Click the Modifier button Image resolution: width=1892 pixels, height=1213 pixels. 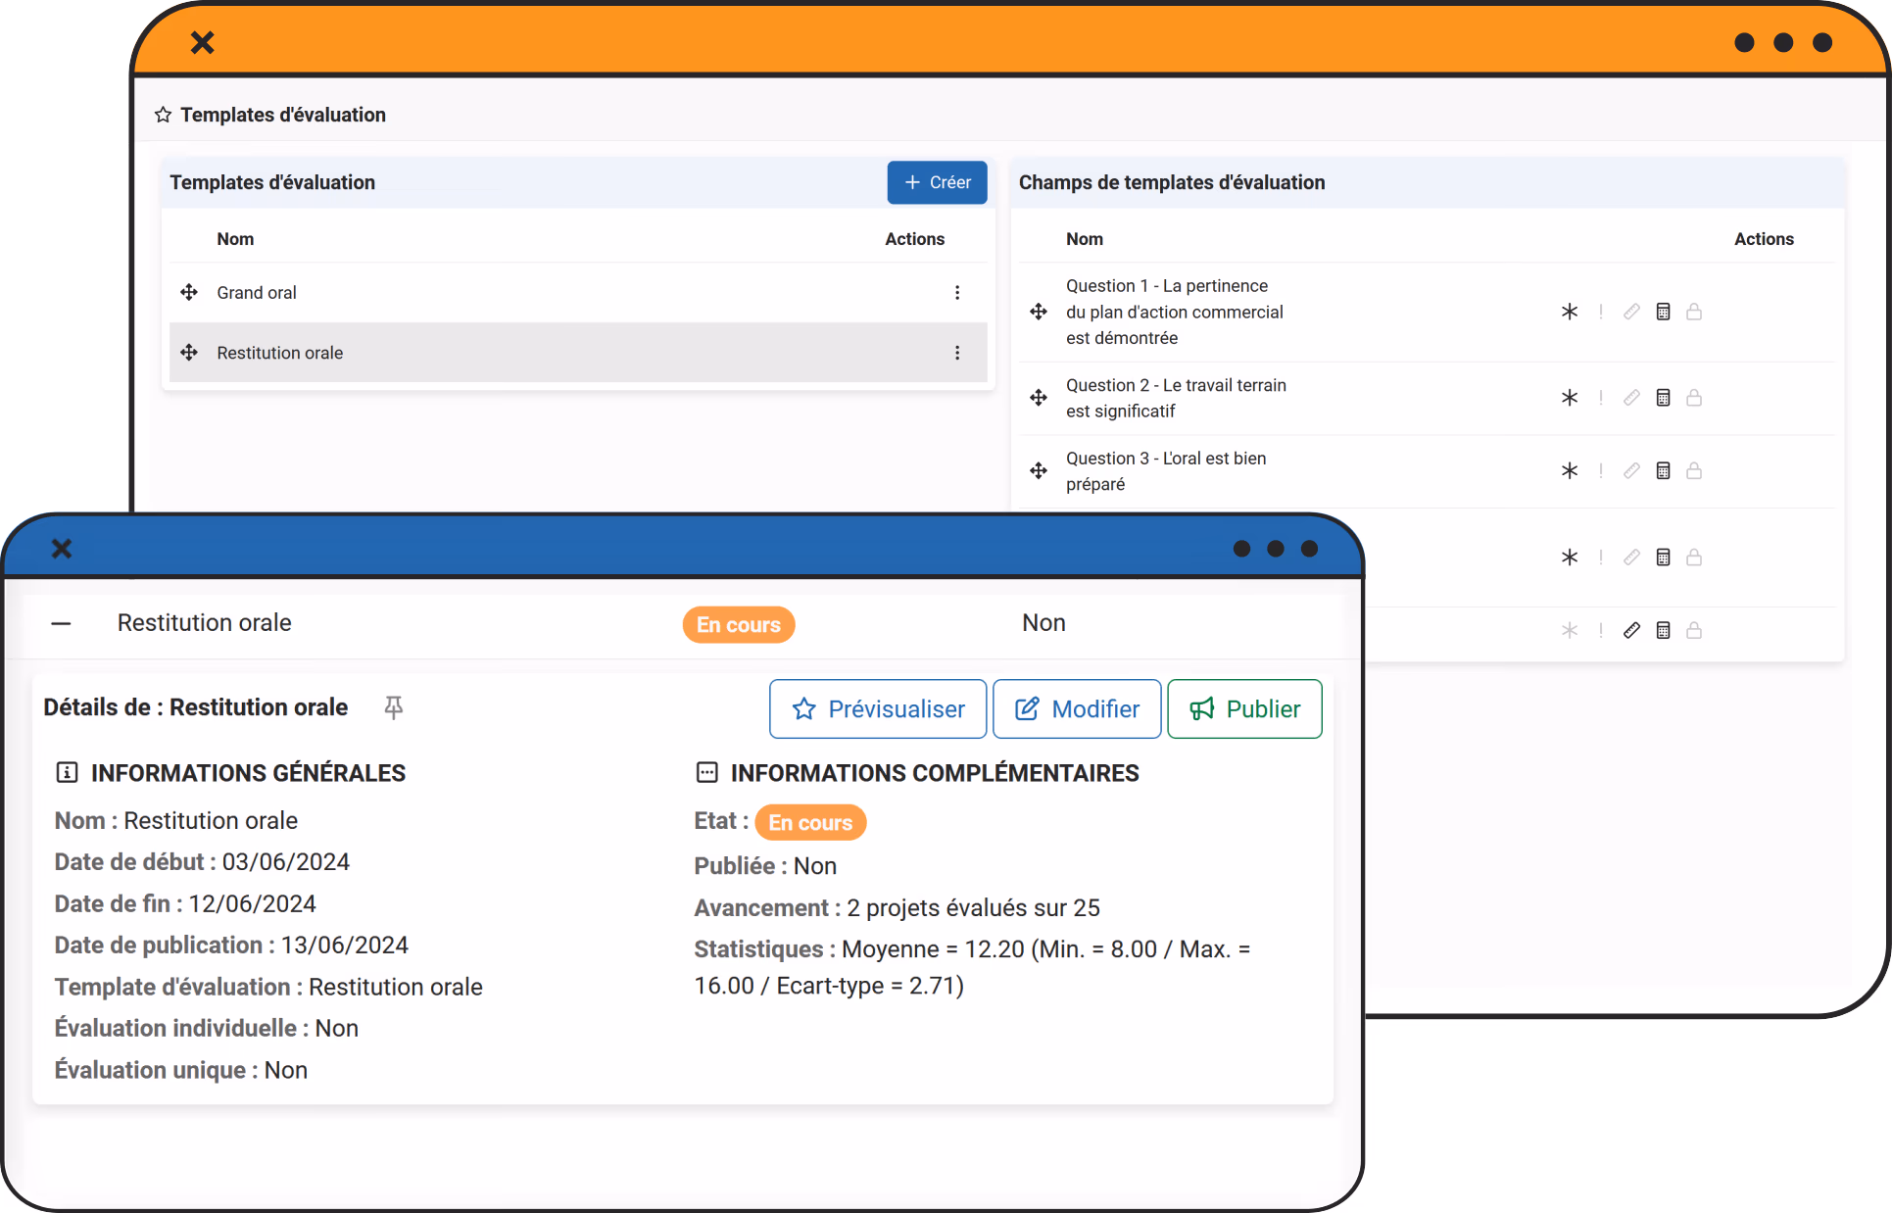(x=1077, y=709)
